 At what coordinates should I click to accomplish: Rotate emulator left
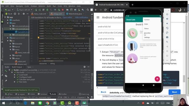[167, 28]
